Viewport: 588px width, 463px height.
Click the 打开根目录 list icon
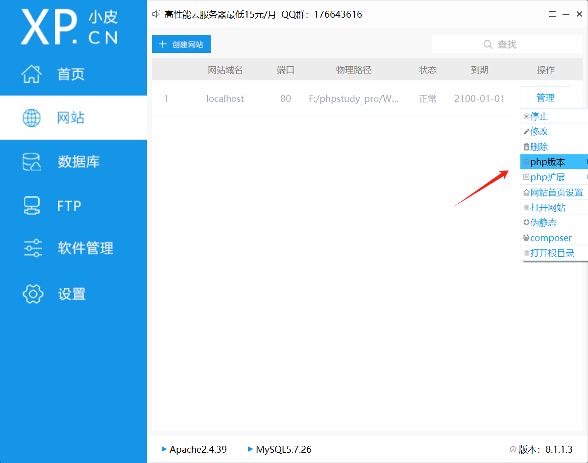(526, 253)
